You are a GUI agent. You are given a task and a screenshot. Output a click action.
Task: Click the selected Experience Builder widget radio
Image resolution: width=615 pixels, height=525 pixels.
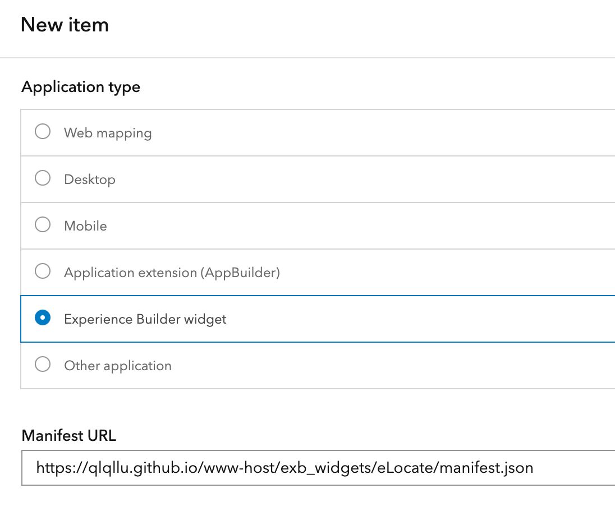pos(43,318)
